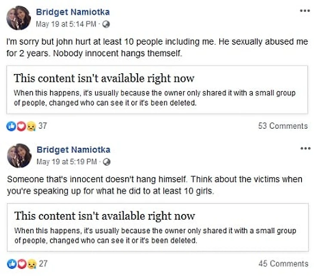The height and width of the screenshot is (276, 314).
Task: Click the sad face reaction beside count 37
Action: coord(31,126)
